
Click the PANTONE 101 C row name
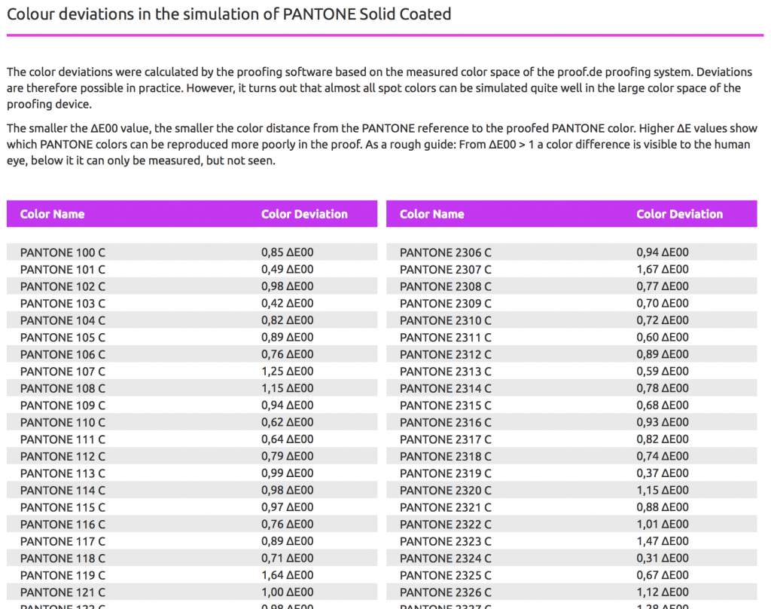pyautogui.click(x=62, y=270)
